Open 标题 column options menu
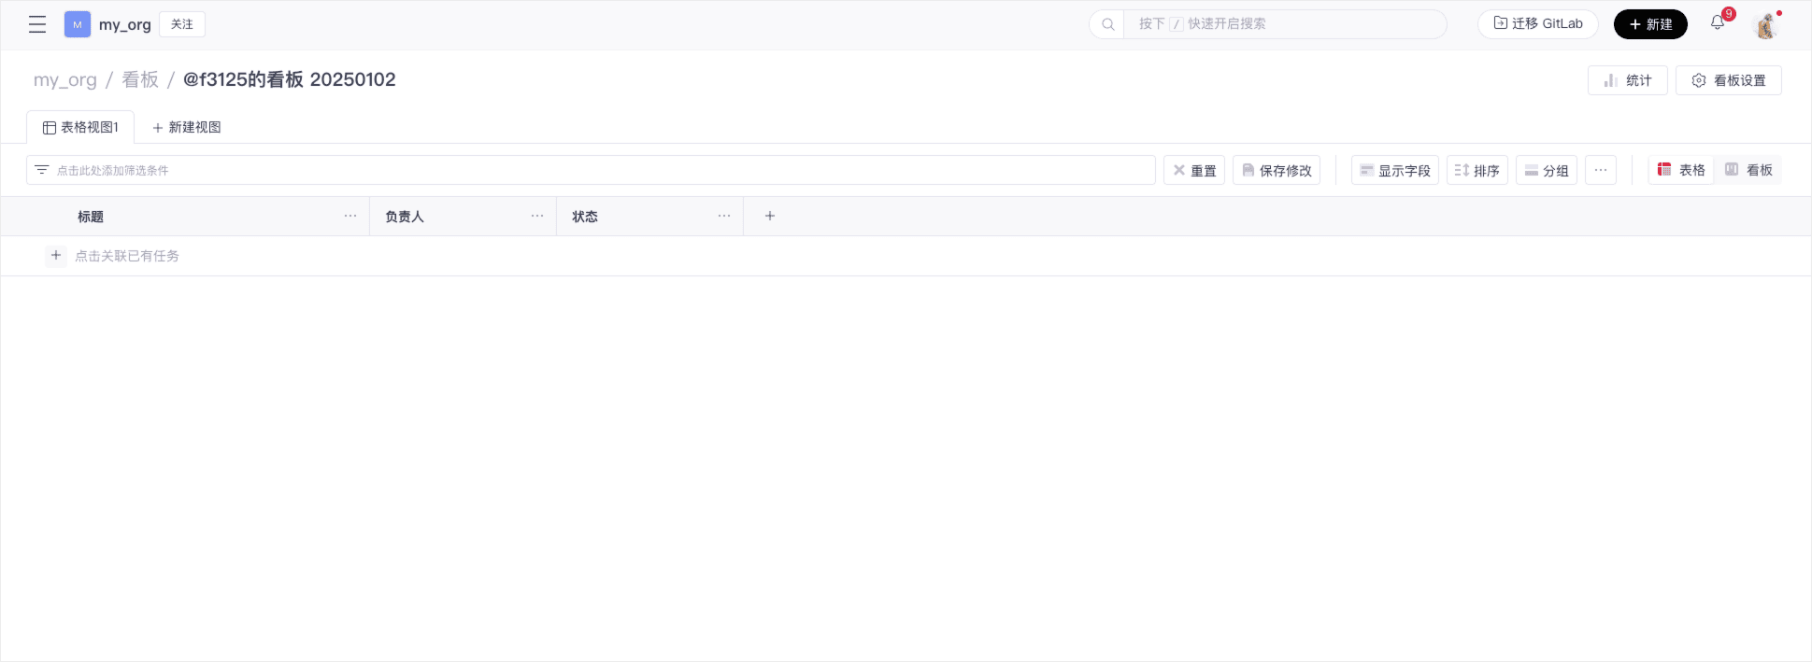The image size is (1812, 662). click(x=350, y=216)
